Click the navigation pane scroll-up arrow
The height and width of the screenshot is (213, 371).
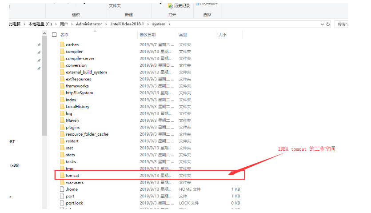tap(44, 34)
